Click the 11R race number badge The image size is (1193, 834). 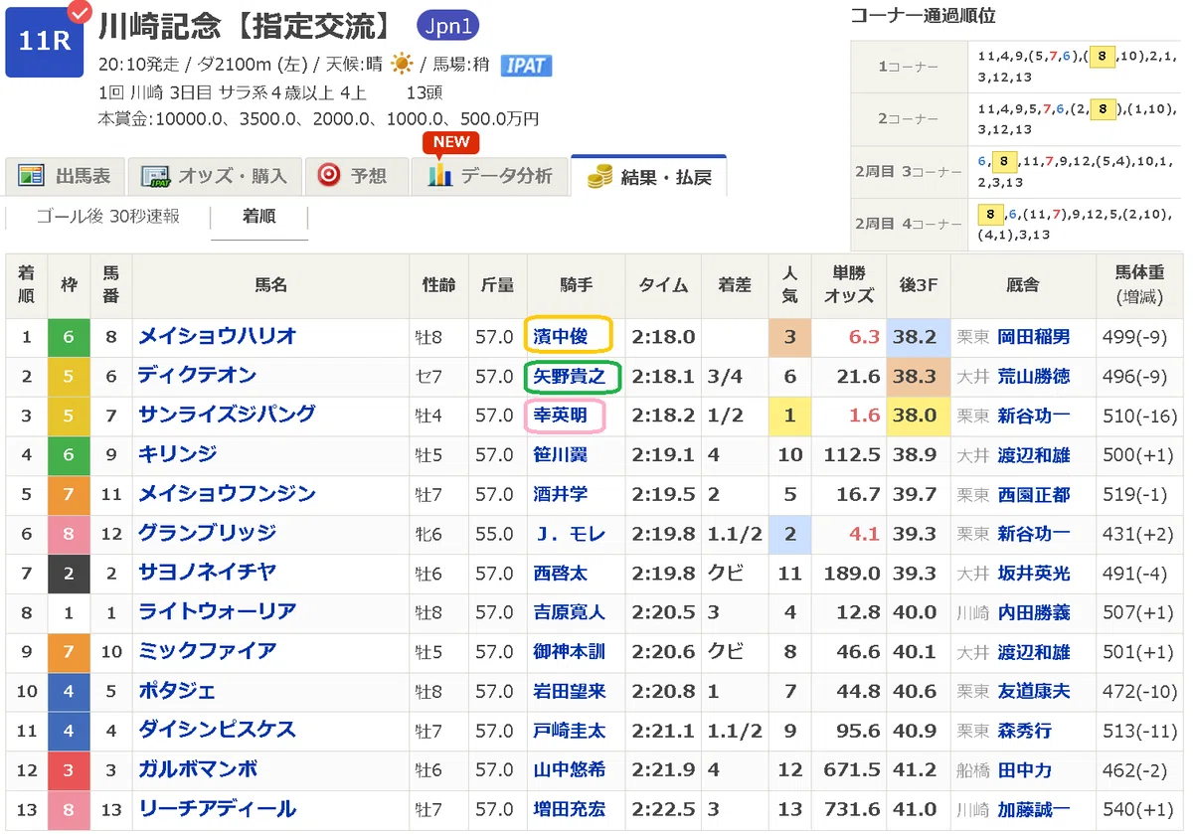44,40
